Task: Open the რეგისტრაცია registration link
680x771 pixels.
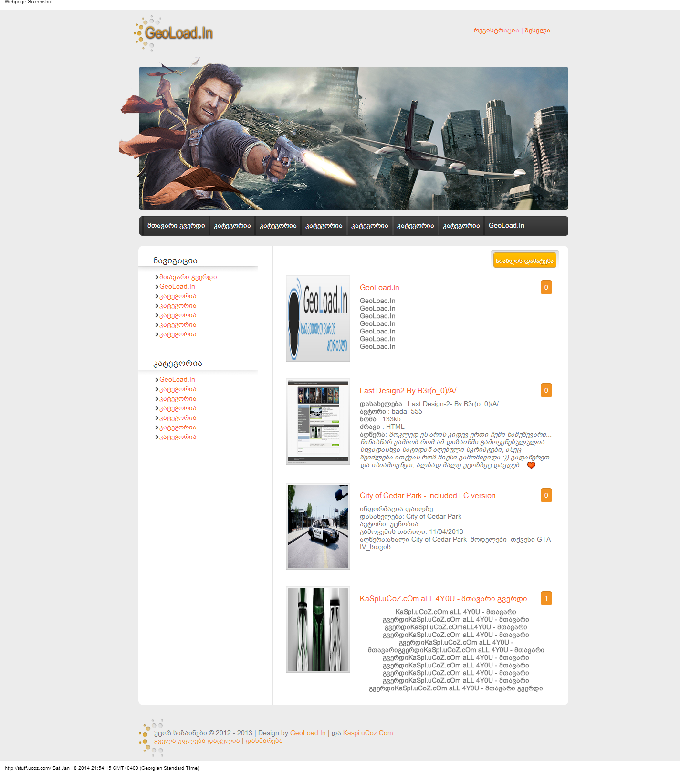Action: [496, 31]
